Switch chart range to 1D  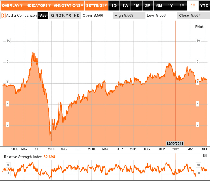(x=114, y=6)
